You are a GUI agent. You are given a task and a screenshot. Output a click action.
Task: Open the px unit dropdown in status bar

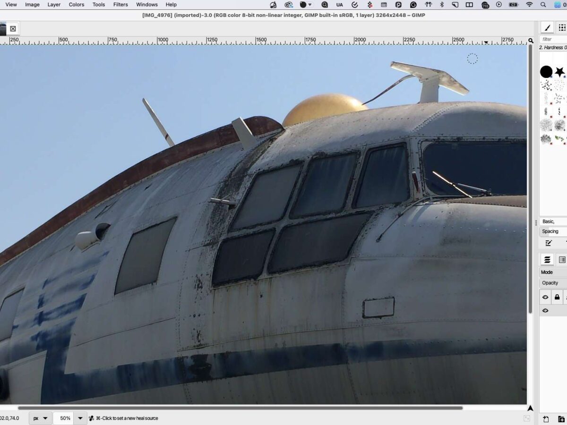[x=40, y=418]
